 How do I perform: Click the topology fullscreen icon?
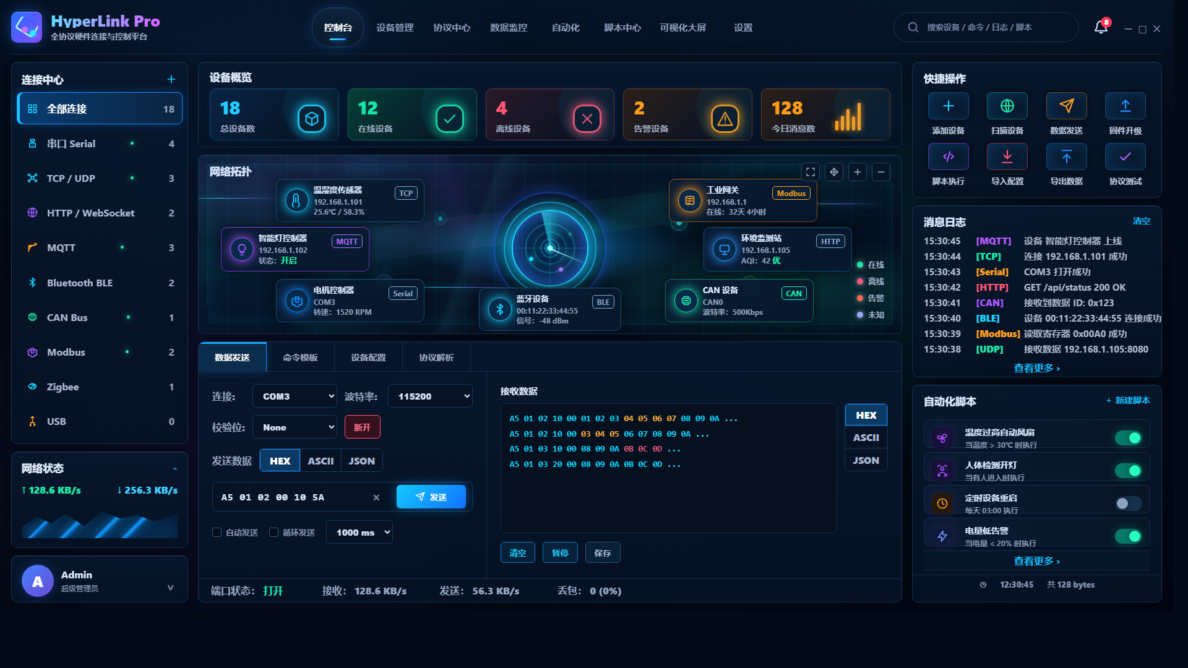[x=811, y=172]
